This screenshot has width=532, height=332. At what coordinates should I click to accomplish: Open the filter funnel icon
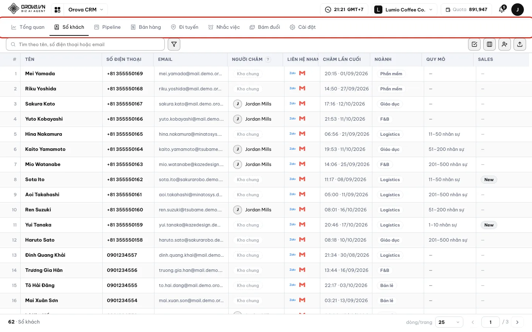(174, 44)
